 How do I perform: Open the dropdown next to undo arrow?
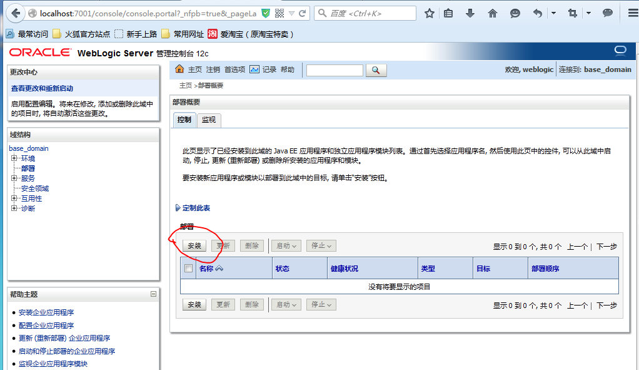(x=553, y=14)
